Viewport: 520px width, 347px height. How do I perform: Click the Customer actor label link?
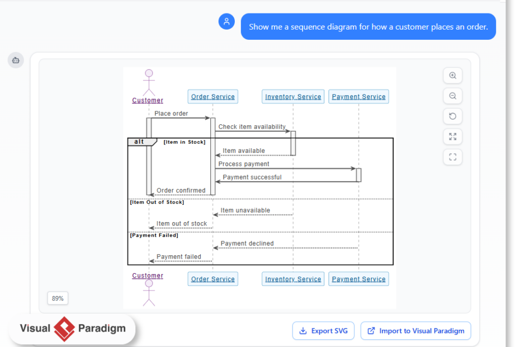[147, 100]
